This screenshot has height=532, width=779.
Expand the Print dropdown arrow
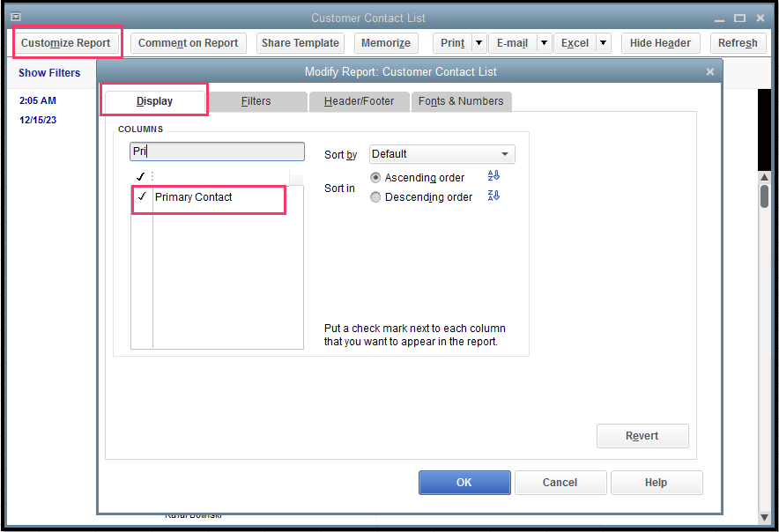coord(479,43)
